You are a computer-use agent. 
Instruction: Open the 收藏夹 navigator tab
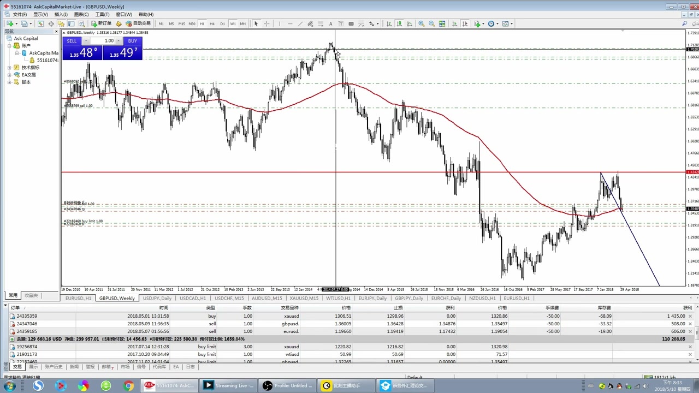click(x=32, y=295)
